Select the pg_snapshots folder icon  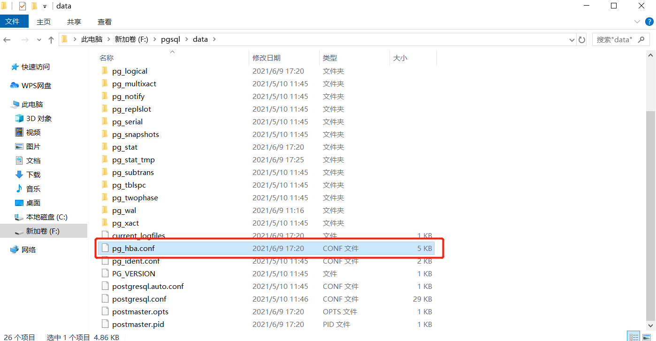click(105, 134)
